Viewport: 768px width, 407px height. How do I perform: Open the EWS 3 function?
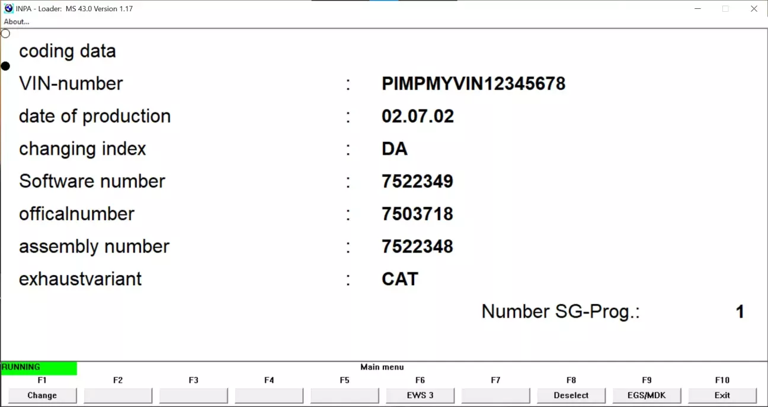pyautogui.click(x=420, y=395)
